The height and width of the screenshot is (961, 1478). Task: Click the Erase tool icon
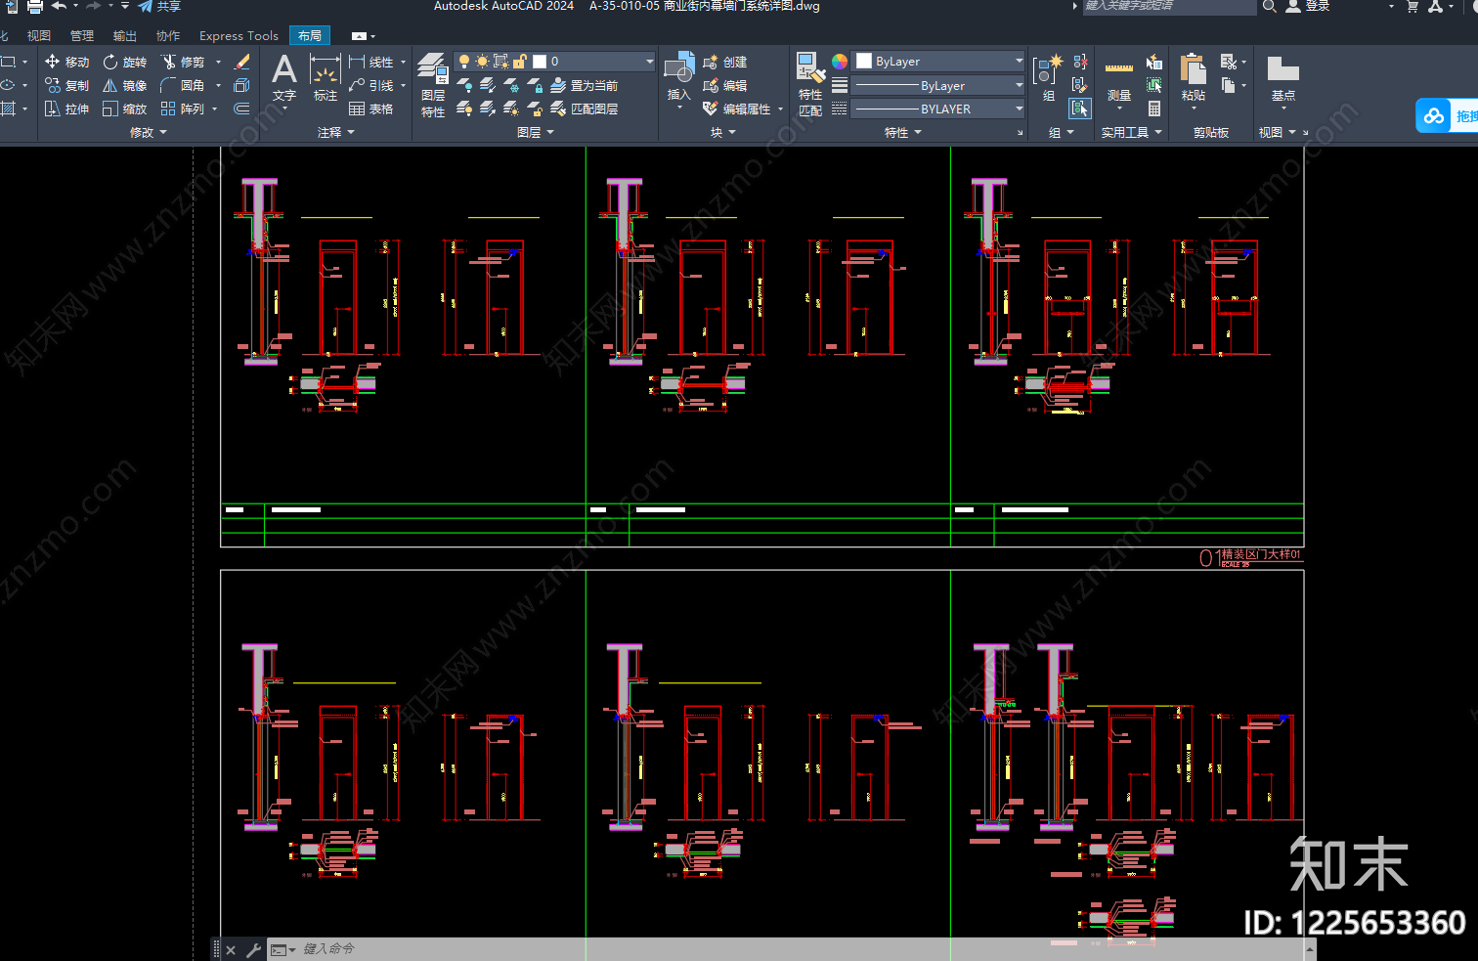coord(242,62)
